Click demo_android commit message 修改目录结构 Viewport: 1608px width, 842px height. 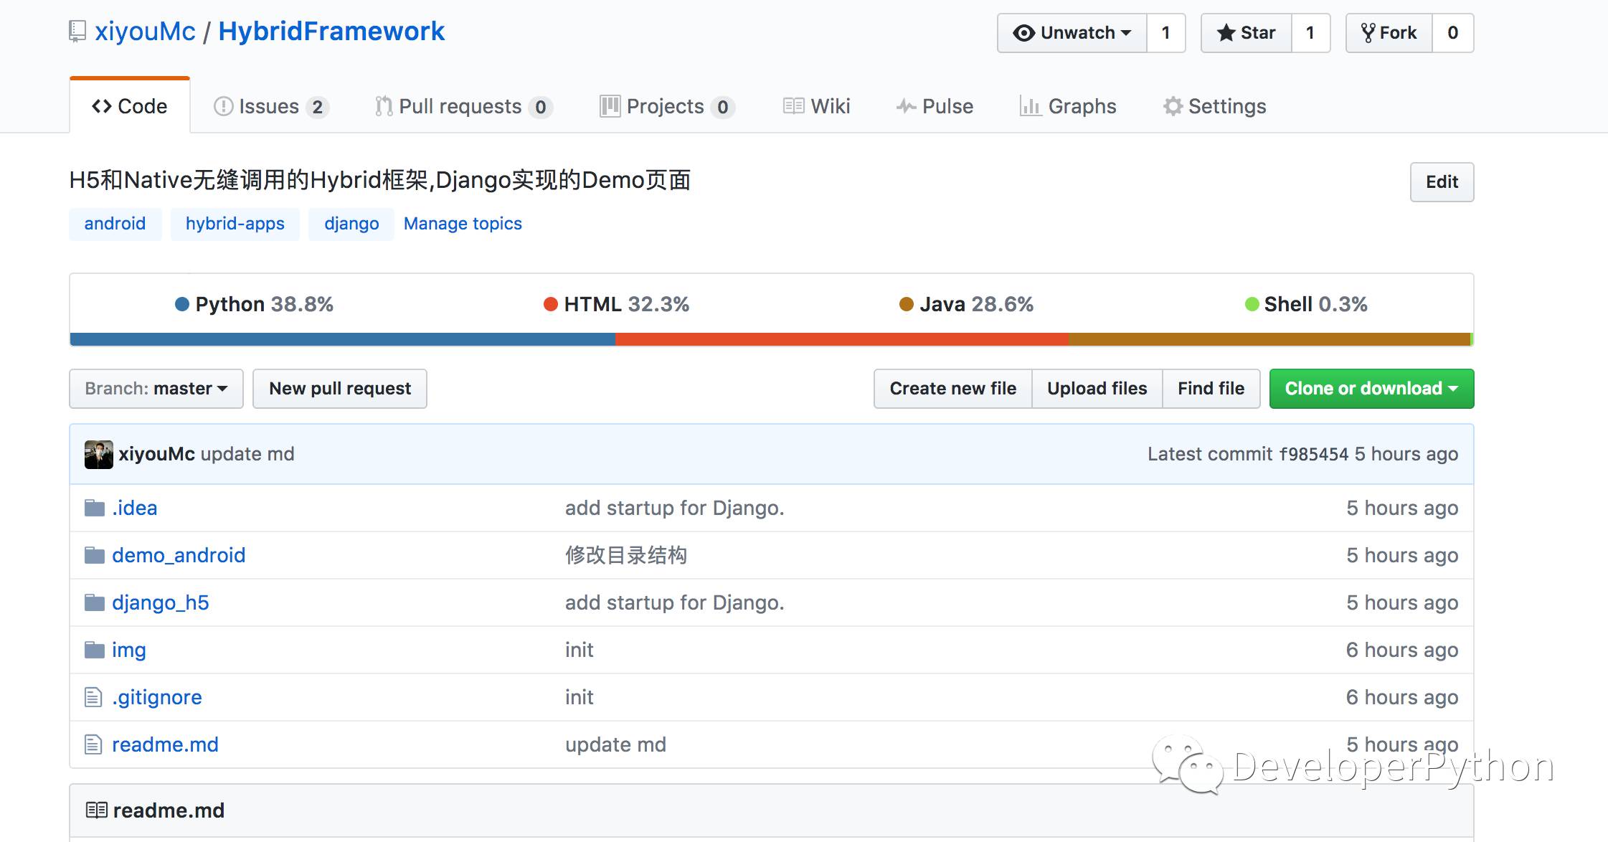[626, 556]
